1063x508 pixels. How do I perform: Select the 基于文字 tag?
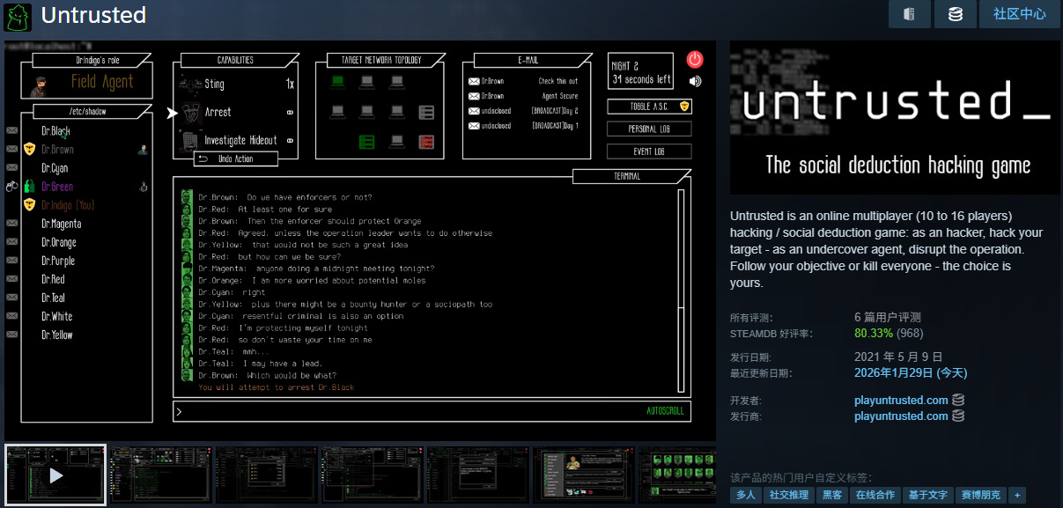[928, 495]
